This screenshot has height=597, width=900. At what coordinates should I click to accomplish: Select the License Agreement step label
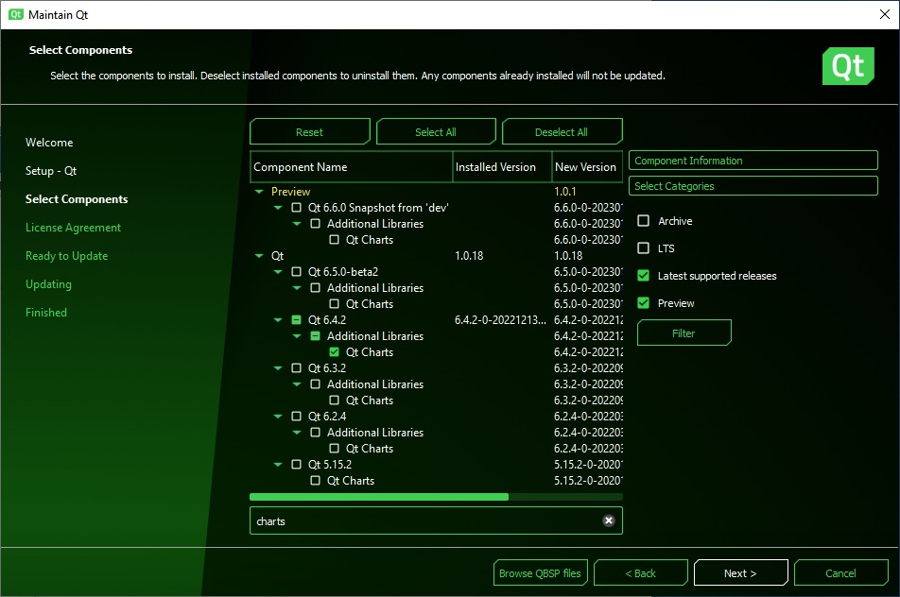73,228
